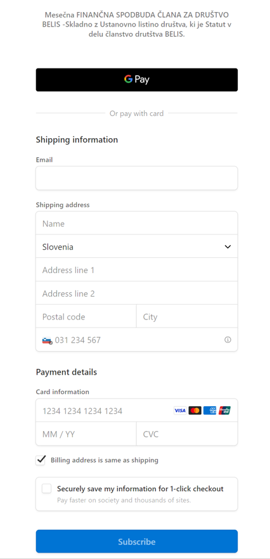
Task: Click the Mastercard card icon
Action: 195,411
